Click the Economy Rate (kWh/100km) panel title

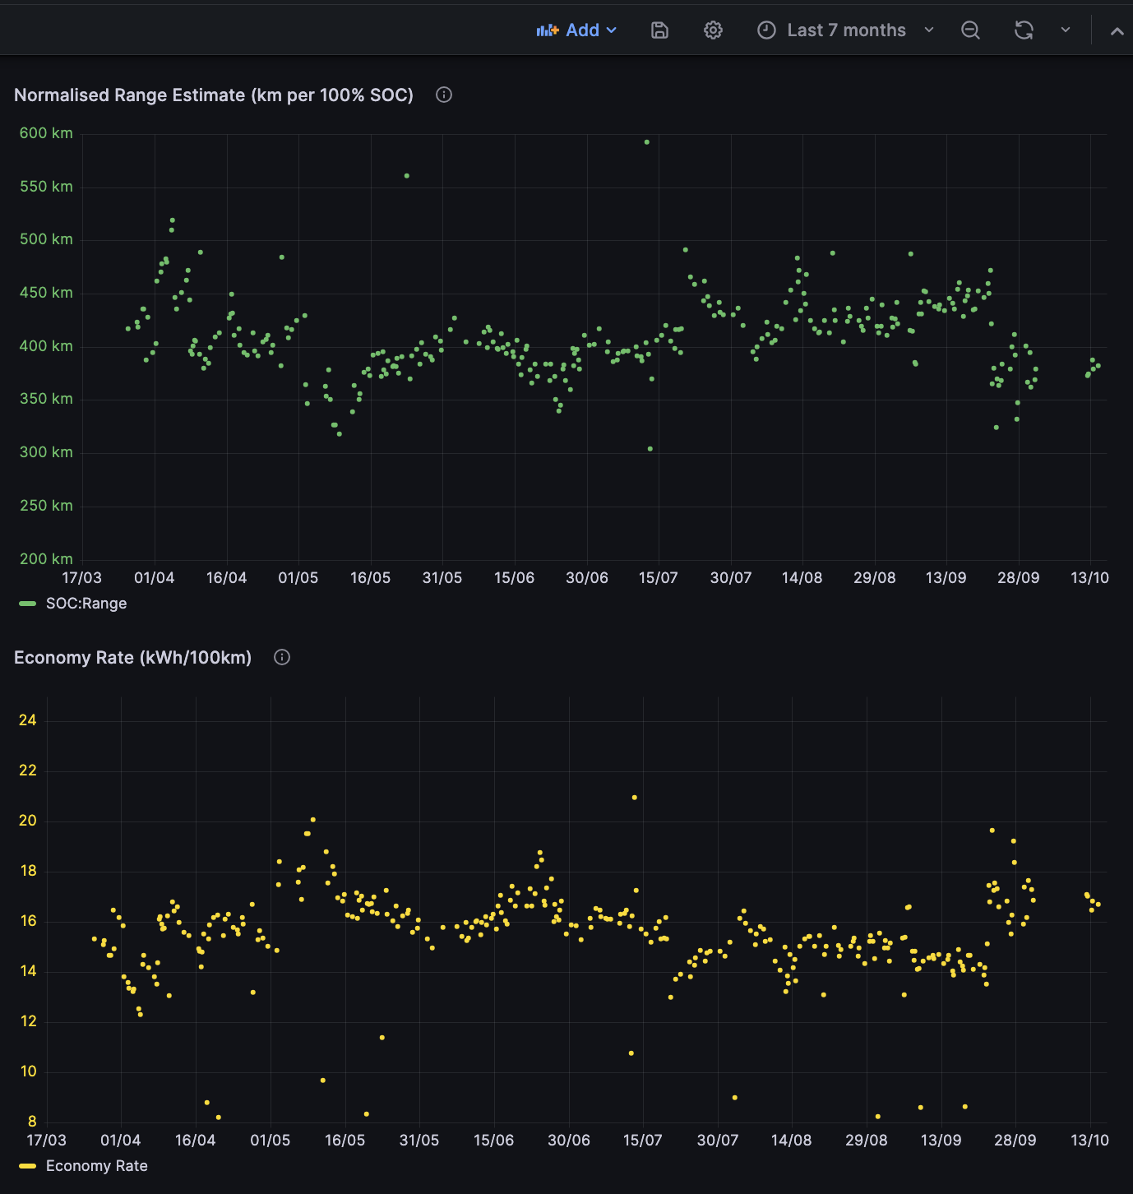coord(133,657)
